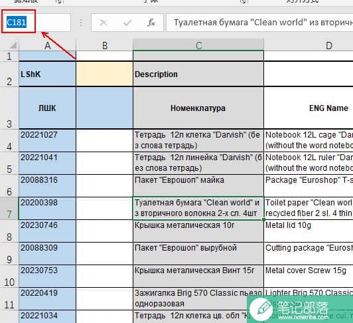Cancel the formula bar entry (X icon)
Viewport: 353px width, 323px height.
(x=104, y=23)
